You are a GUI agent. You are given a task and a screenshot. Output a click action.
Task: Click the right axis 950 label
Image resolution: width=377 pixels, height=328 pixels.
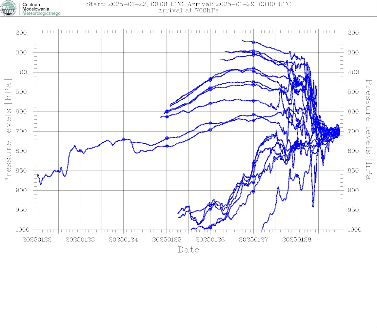tap(353, 210)
